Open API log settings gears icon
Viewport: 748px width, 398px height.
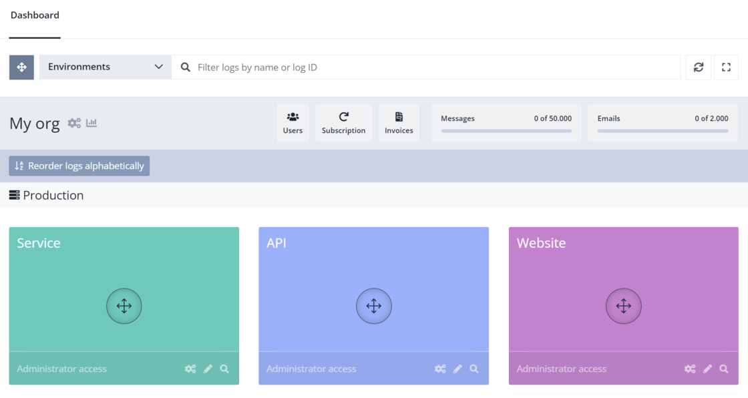[x=440, y=369]
